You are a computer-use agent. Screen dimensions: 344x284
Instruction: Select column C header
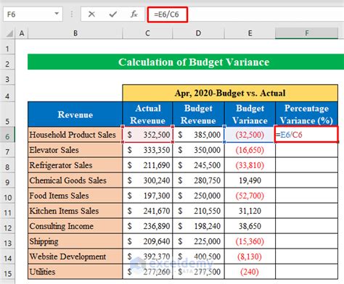click(x=147, y=33)
